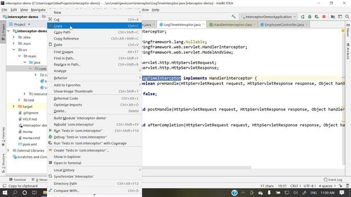351x197 pixels.
Task: Expand the .mvn folder node
Action: pyautogui.click(x=14, y=43)
